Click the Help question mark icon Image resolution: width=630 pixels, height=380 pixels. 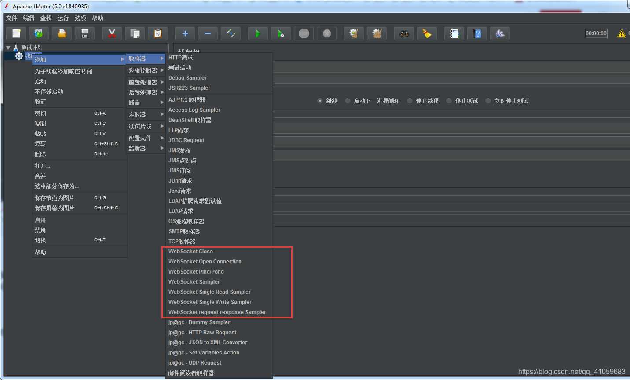click(x=477, y=33)
